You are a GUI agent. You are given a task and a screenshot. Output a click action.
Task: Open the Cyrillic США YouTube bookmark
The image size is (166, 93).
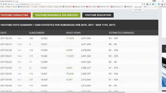117,7
